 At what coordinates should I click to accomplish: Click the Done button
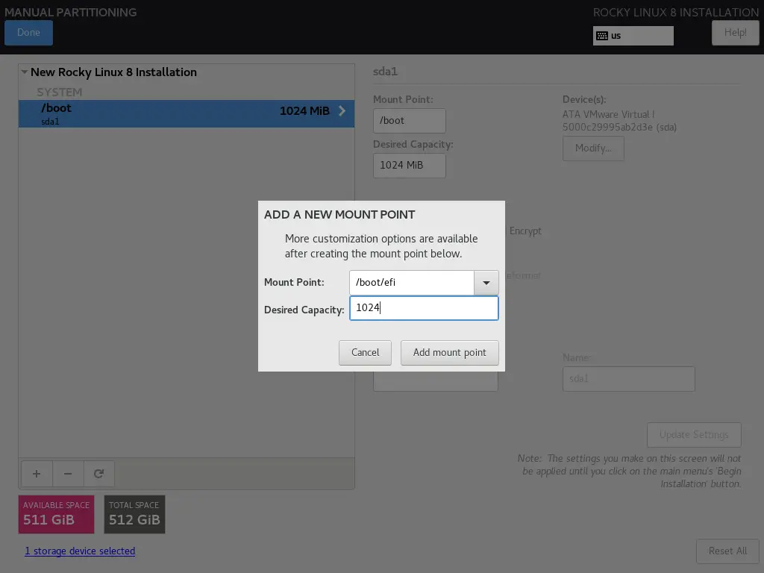coord(29,33)
